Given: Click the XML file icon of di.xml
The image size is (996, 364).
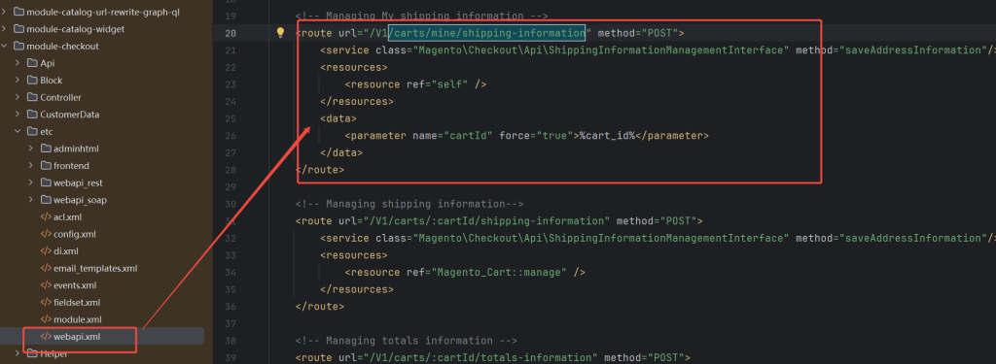Looking at the screenshot, I should tap(47, 251).
